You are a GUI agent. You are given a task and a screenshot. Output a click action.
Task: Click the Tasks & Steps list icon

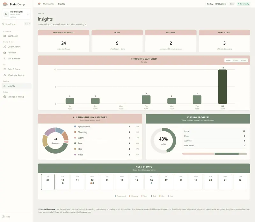(4, 69)
